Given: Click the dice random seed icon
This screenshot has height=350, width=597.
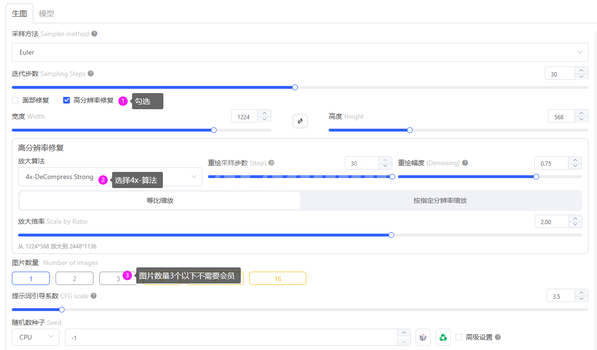Looking at the screenshot, I should (423, 337).
